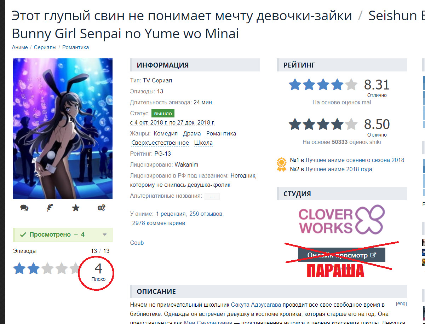Open the PG-13 rating link

pyautogui.click(x=163, y=154)
